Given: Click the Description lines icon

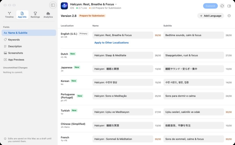Looking at the screenshot, I should 5,46.
